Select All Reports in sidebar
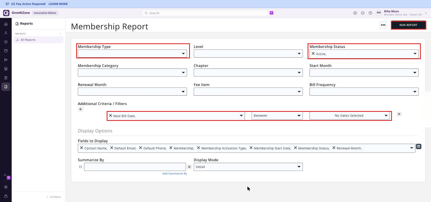Screen dimensions: 431x202 pos(38,40)
